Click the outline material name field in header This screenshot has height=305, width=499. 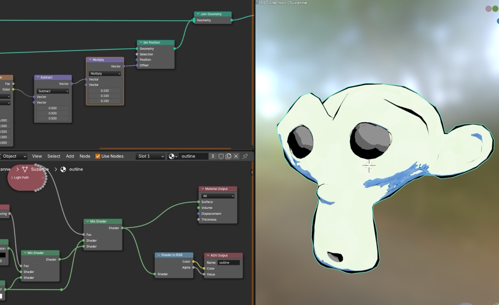click(x=194, y=156)
